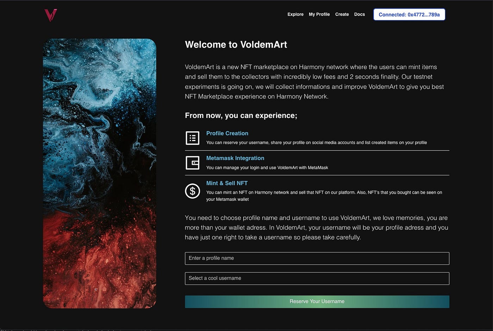Screen dimensions: 493x331
Task: Focus the Select a cool username field
Action: coord(317,279)
